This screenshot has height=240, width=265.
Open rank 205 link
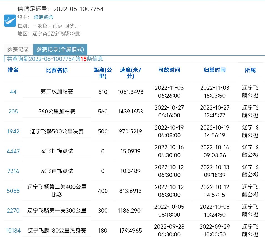coord(13,112)
